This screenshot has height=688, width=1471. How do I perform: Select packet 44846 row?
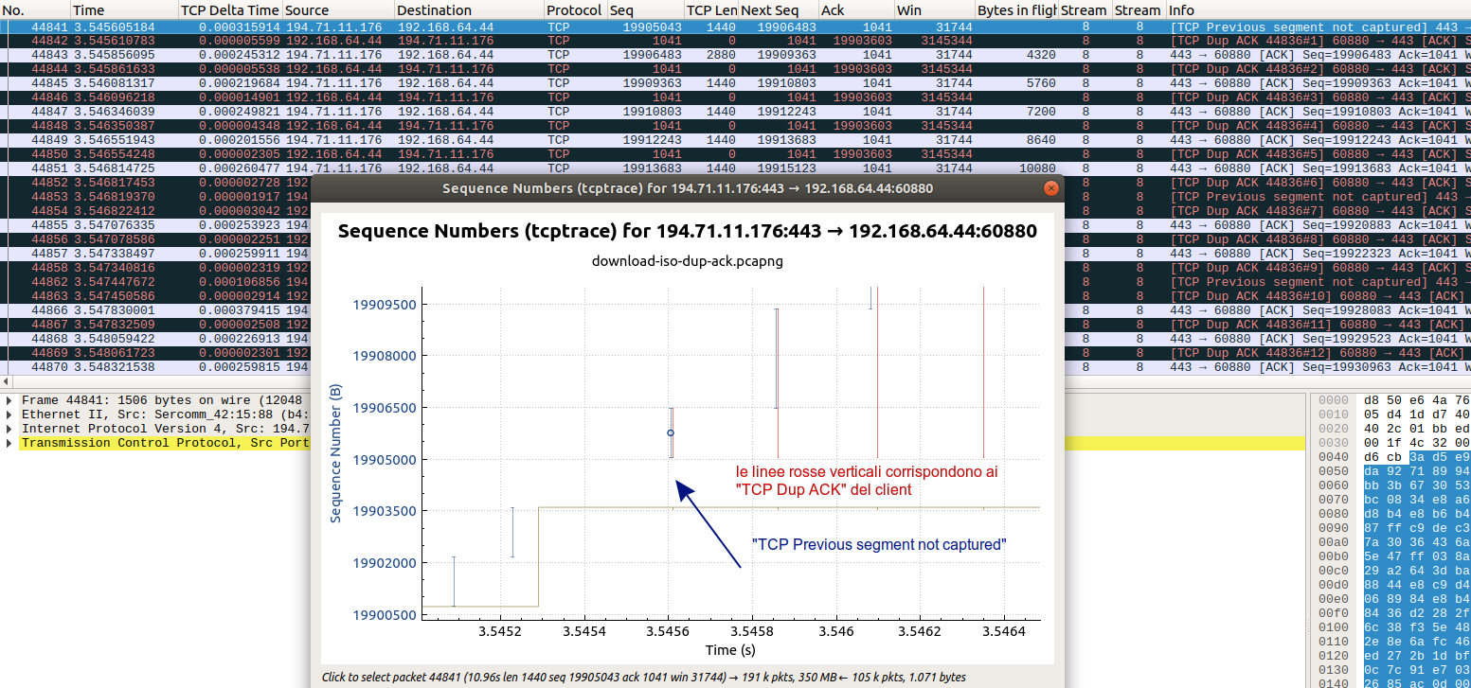(735, 97)
